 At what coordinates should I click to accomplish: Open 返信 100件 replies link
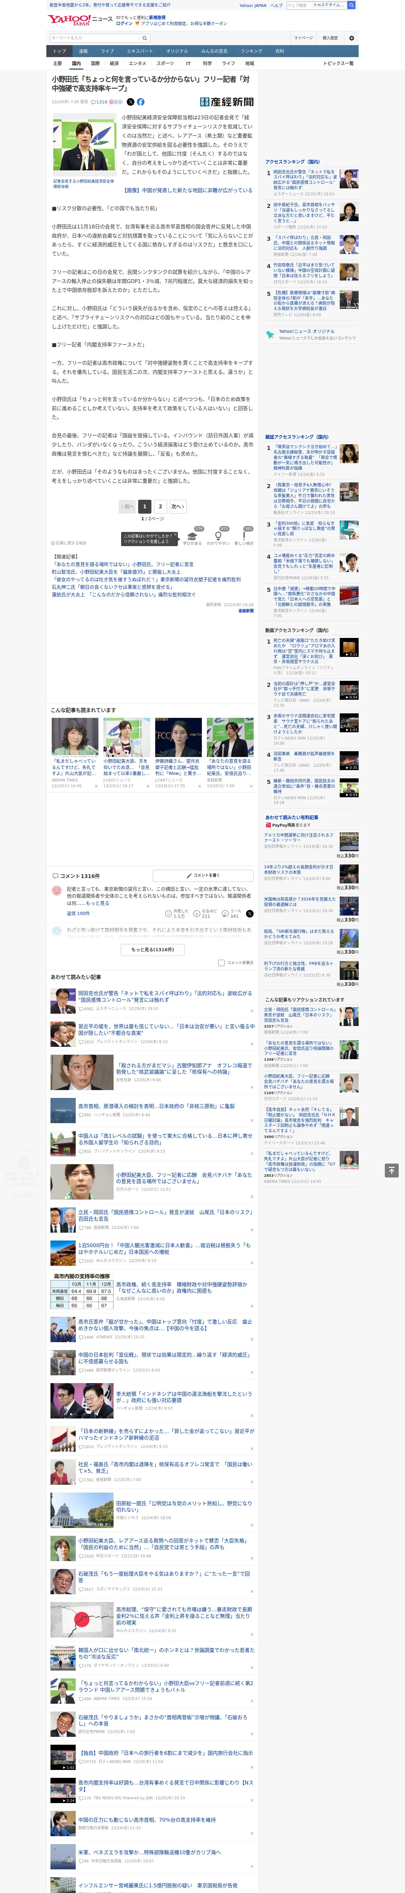pos(78,913)
